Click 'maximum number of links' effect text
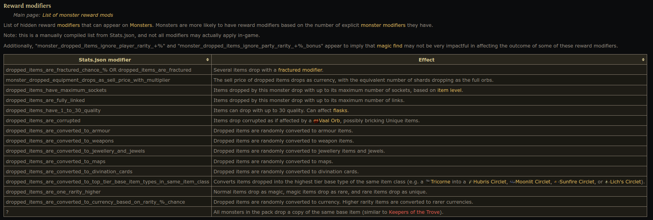Viewport: 653px width, 220px height. [x=309, y=100]
